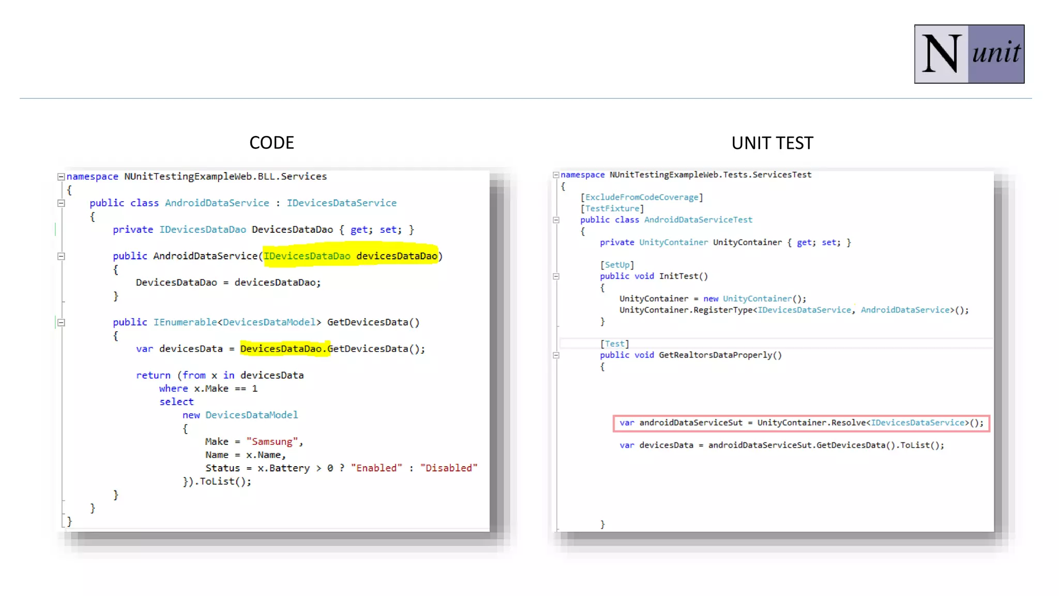Click the [Test] attribute

(615, 344)
